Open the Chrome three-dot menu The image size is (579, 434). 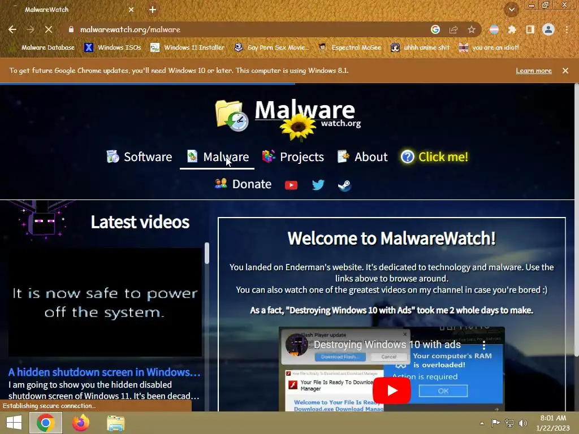click(x=567, y=29)
